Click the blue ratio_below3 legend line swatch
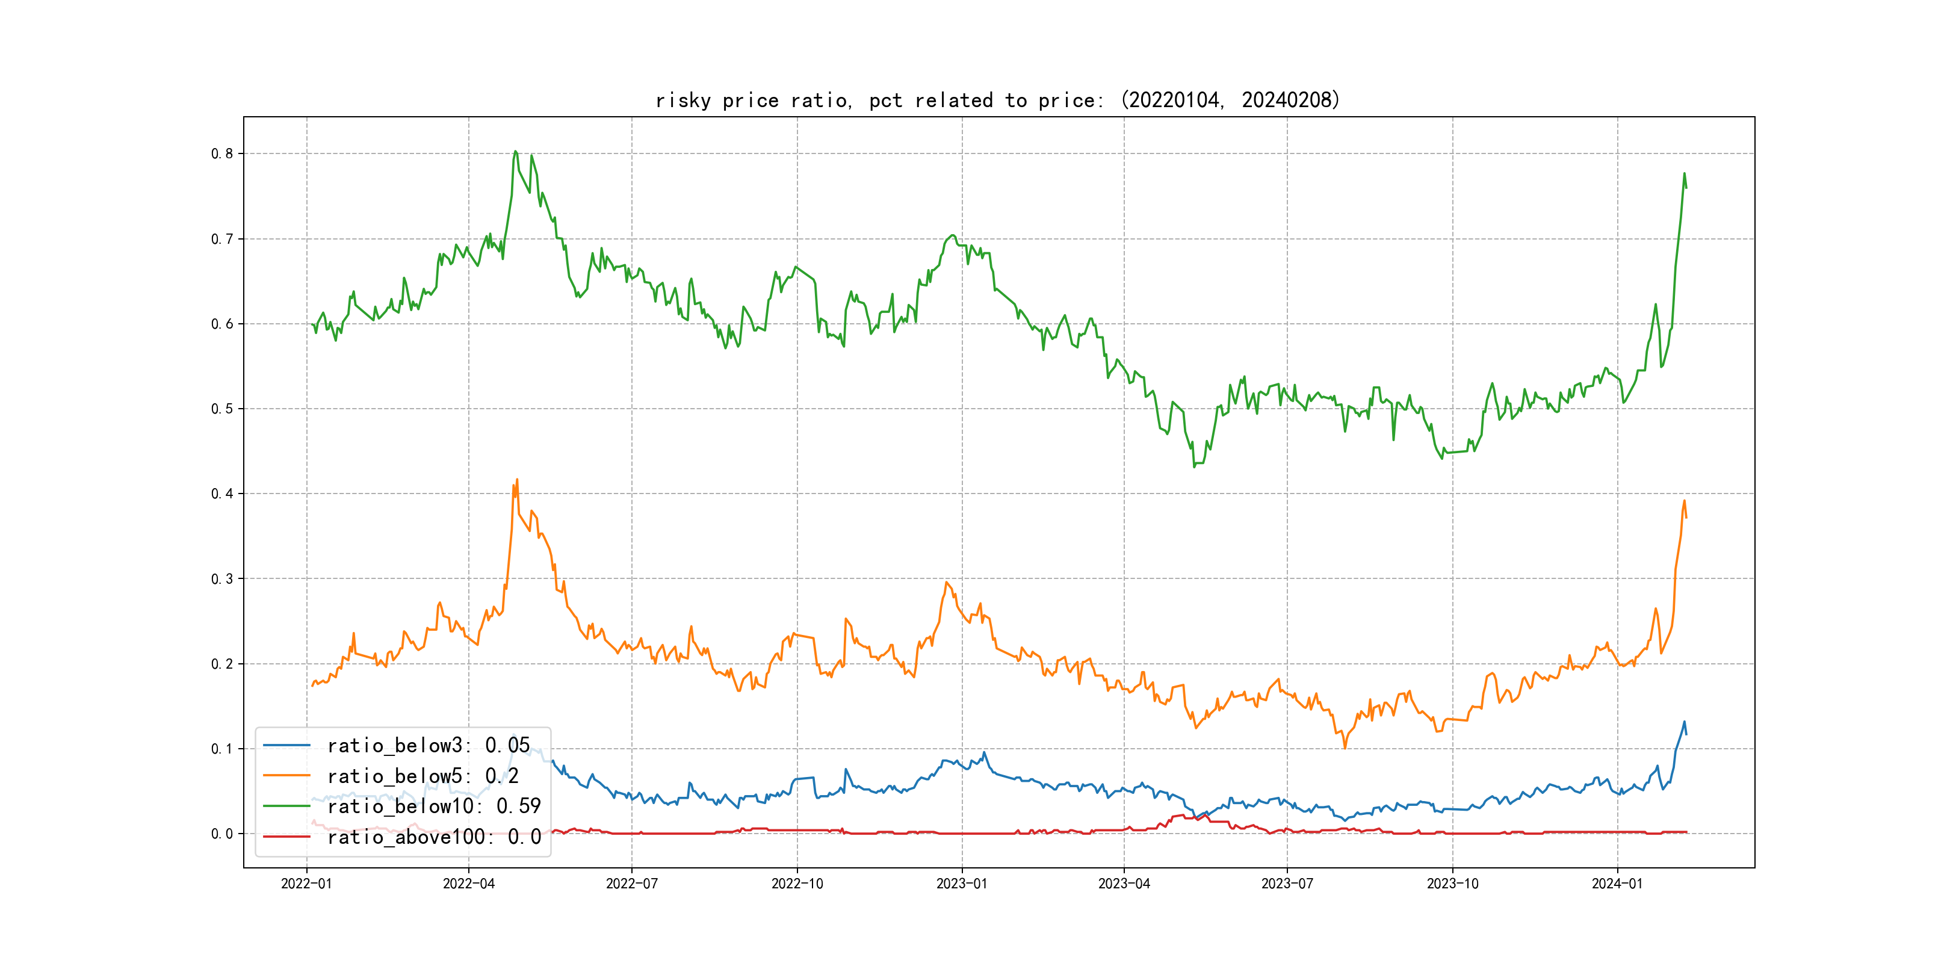This screenshot has width=1950, height=975. tap(286, 746)
